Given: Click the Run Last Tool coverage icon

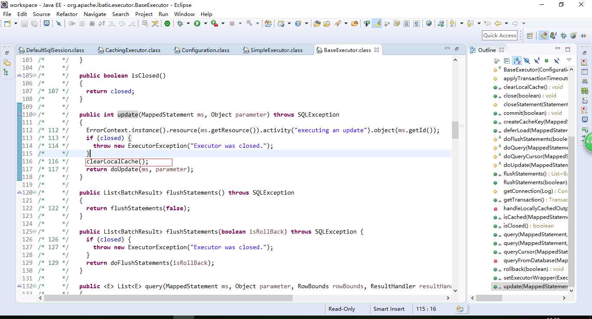Looking at the screenshot, I should pyautogui.click(x=214, y=23).
